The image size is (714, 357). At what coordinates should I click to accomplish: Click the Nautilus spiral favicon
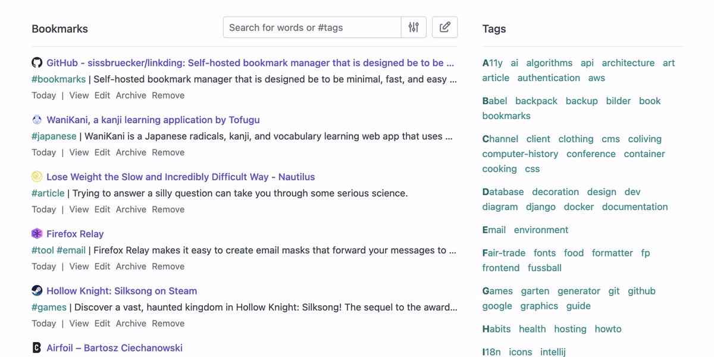click(x=37, y=177)
